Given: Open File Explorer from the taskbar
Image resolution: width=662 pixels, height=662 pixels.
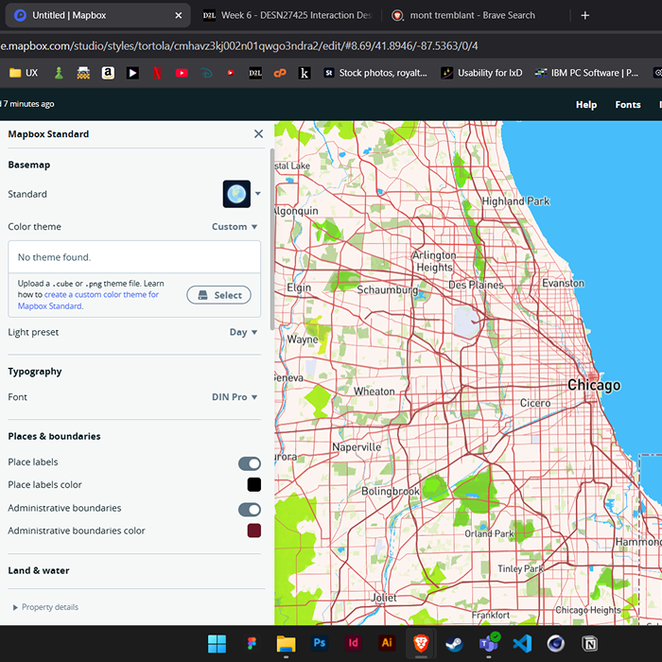Looking at the screenshot, I should point(286,644).
